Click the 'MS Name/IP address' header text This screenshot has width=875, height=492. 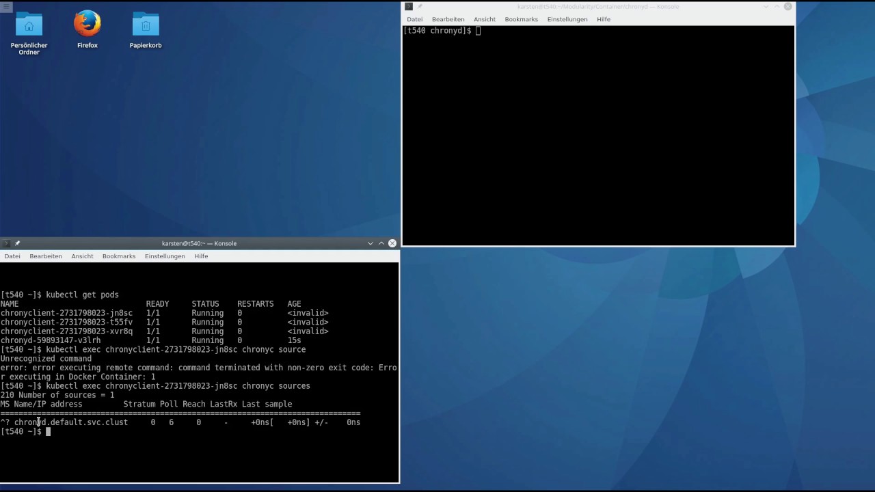coord(41,404)
